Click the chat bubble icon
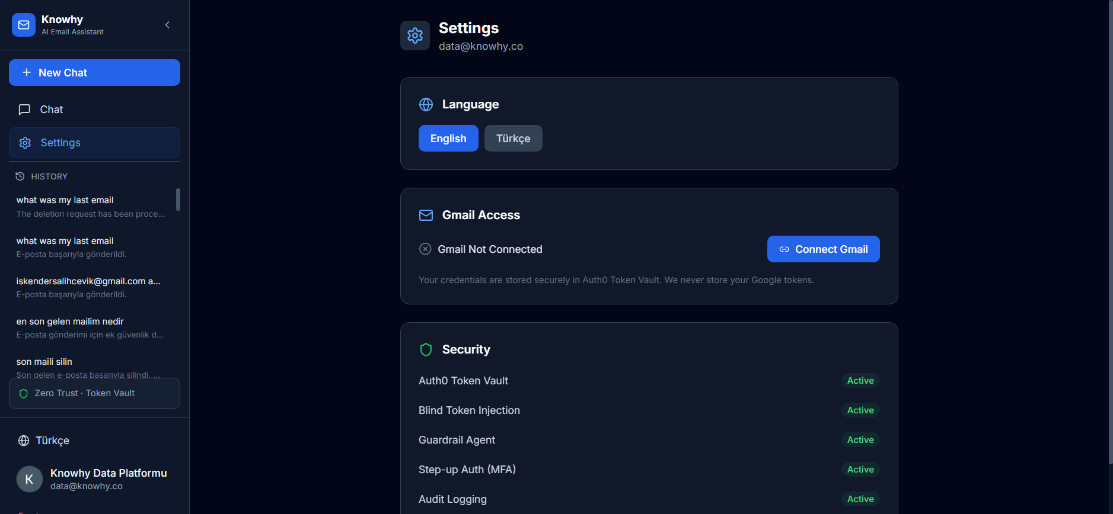Viewport: 1113px width, 514px height. (25, 110)
